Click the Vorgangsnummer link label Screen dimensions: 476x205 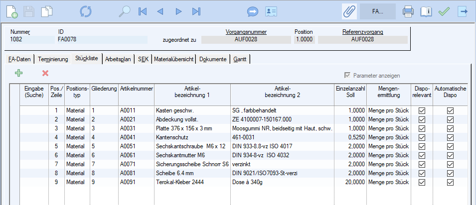coord(246,32)
